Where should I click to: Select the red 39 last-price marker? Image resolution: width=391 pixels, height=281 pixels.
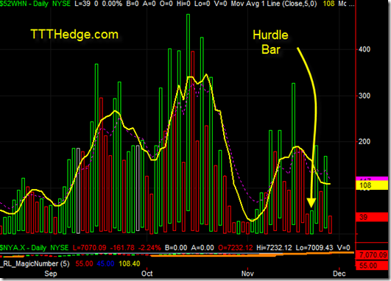(x=372, y=217)
